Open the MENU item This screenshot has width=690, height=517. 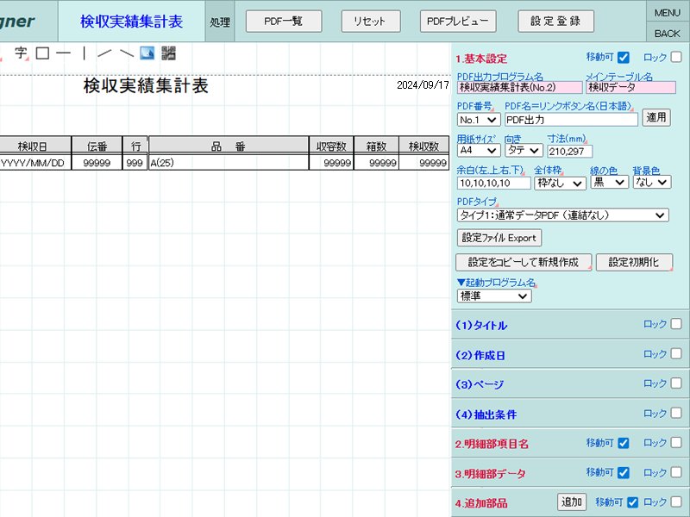point(668,13)
